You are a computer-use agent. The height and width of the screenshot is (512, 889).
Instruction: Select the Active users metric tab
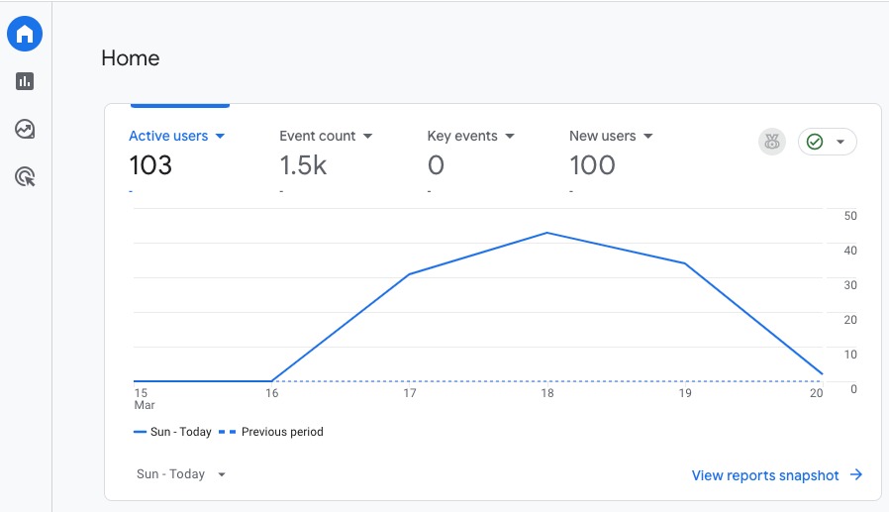coord(168,136)
